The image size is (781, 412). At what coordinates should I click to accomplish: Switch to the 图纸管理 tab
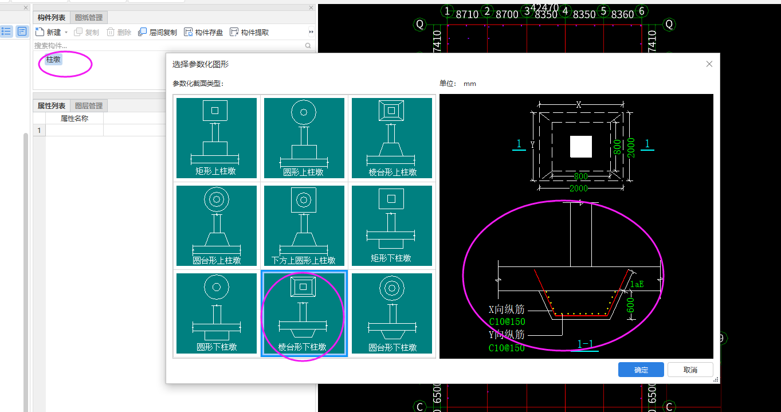89,18
